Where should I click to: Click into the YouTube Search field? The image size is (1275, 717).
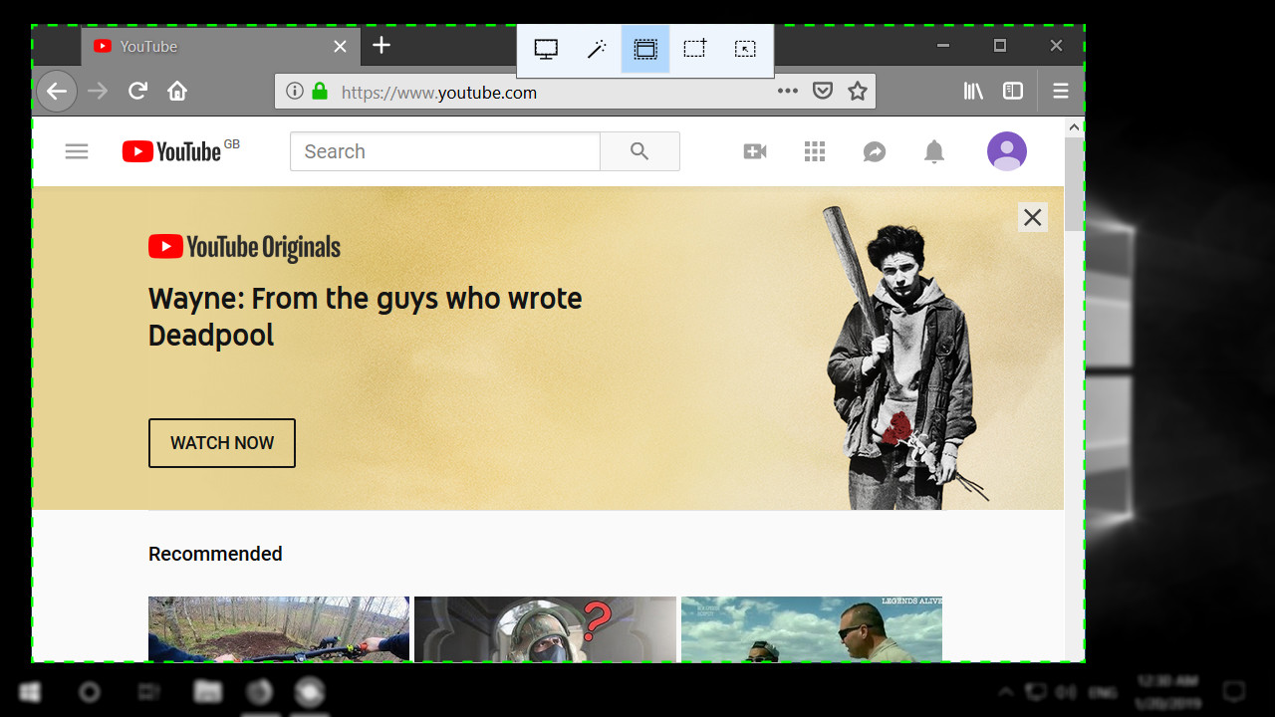pos(445,151)
